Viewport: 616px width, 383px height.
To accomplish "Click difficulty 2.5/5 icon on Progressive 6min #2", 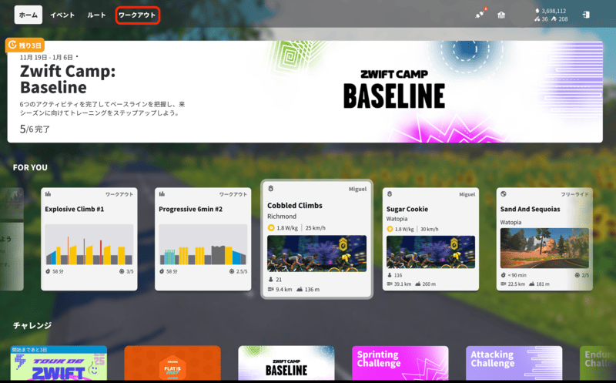I will click(x=233, y=271).
